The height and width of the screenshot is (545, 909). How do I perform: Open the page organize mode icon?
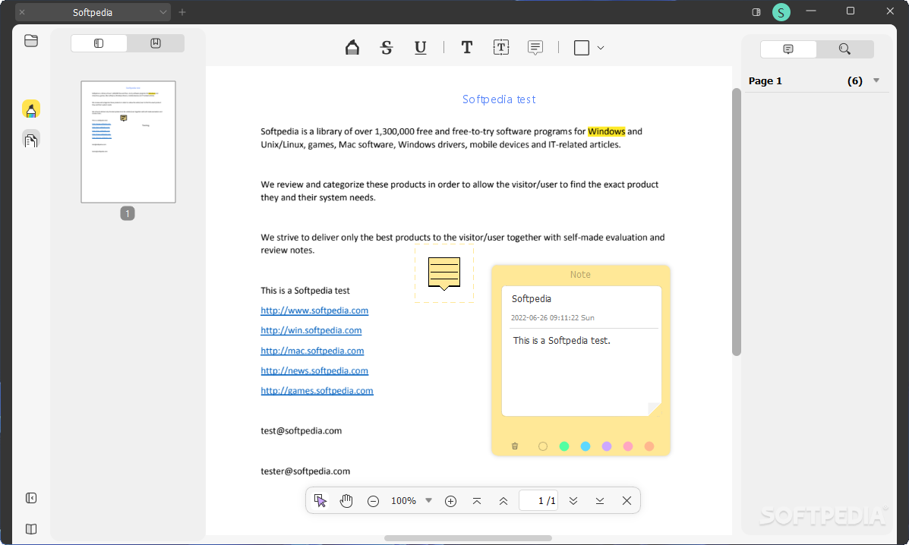pyautogui.click(x=31, y=140)
